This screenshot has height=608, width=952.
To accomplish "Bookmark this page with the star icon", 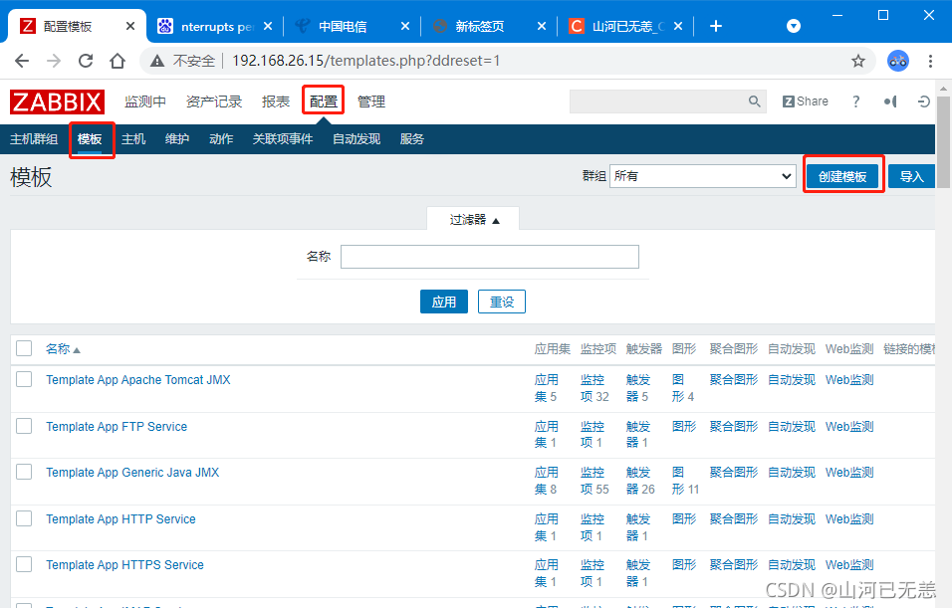I will pyautogui.click(x=857, y=61).
